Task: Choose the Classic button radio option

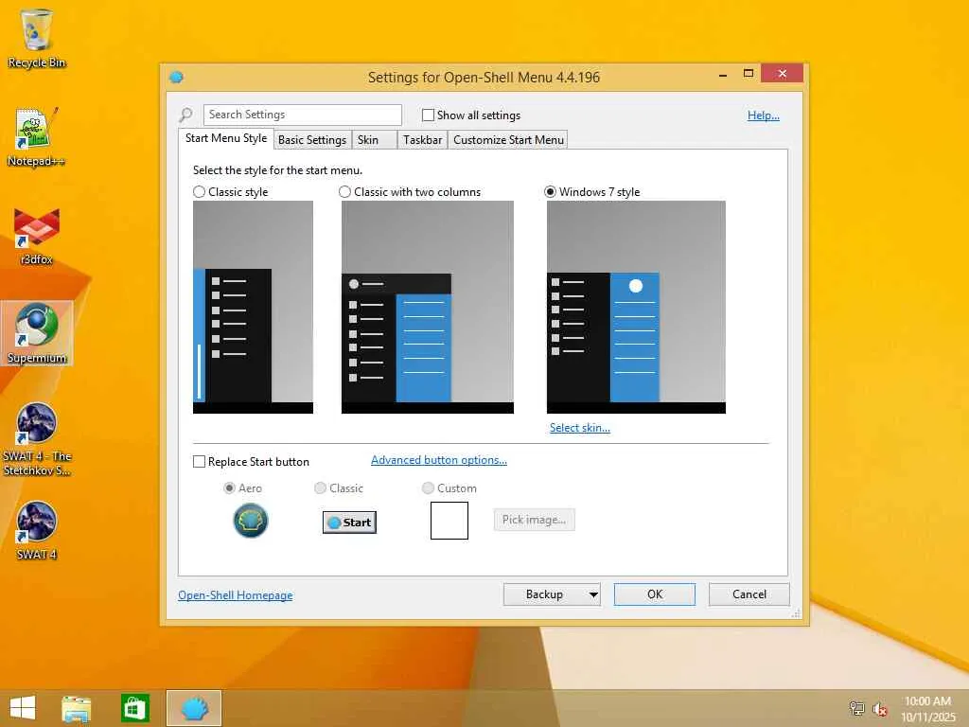Action: (320, 488)
